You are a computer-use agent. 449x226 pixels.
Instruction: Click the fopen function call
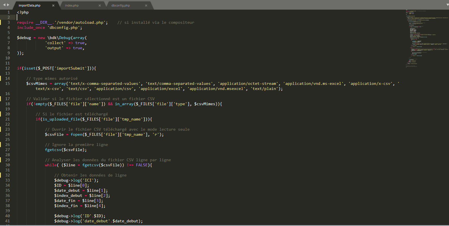pos(76,134)
